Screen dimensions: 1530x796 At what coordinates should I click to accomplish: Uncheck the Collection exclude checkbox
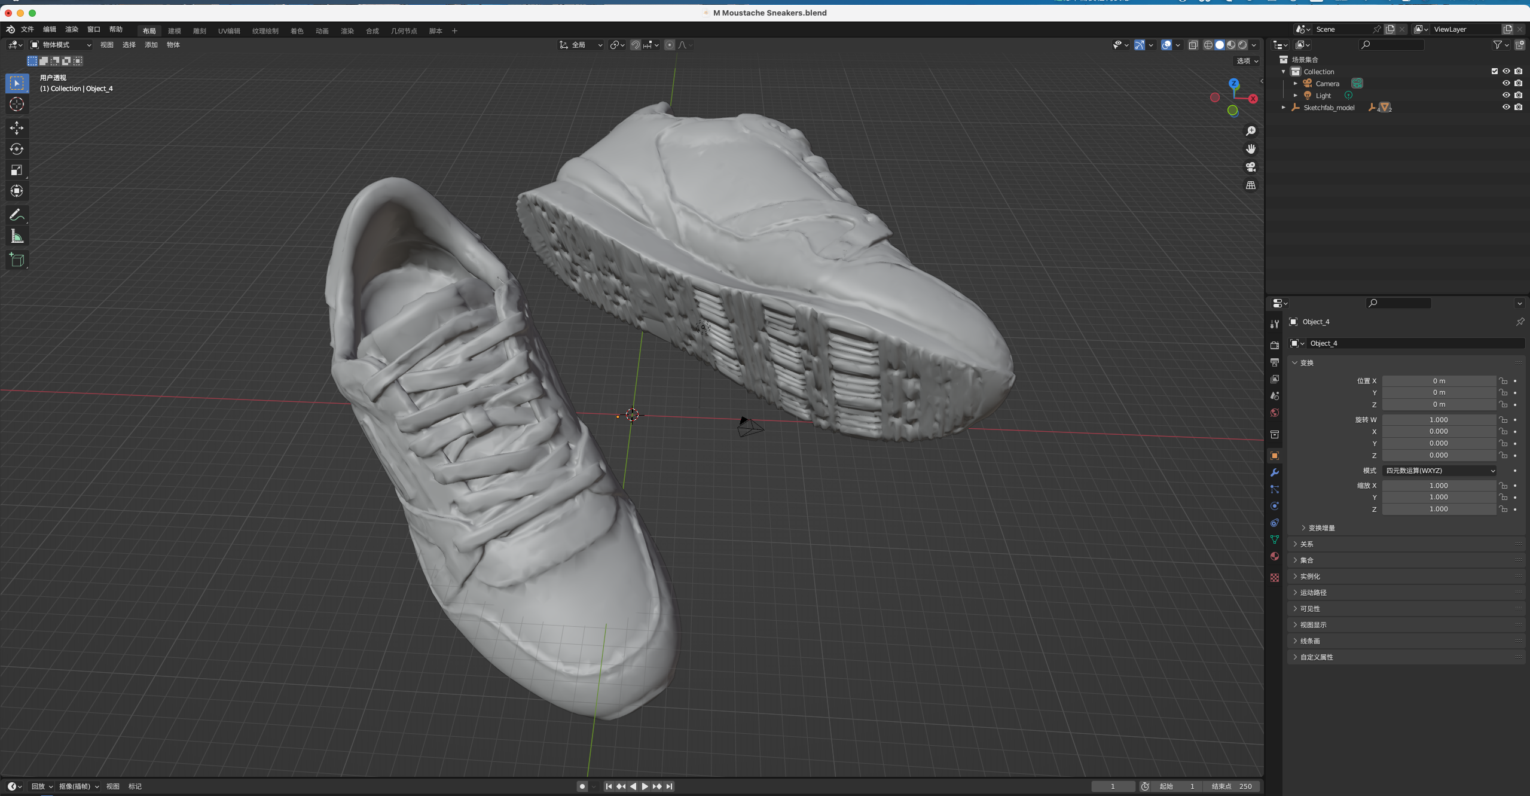[x=1494, y=71]
